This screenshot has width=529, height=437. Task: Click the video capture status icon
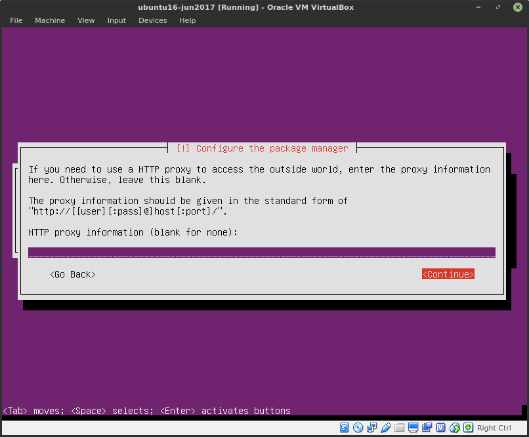pyautogui.click(x=427, y=427)
